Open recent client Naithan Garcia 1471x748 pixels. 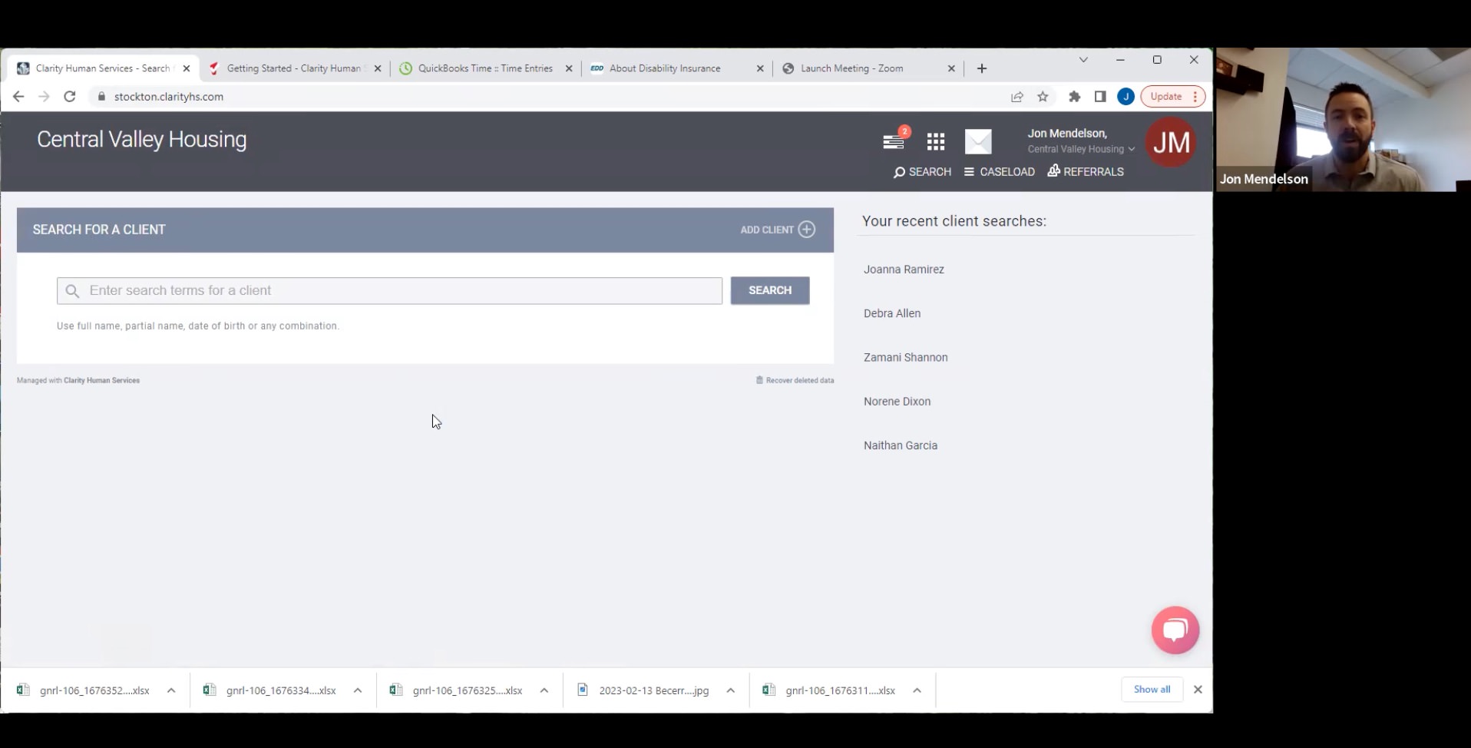901,445
